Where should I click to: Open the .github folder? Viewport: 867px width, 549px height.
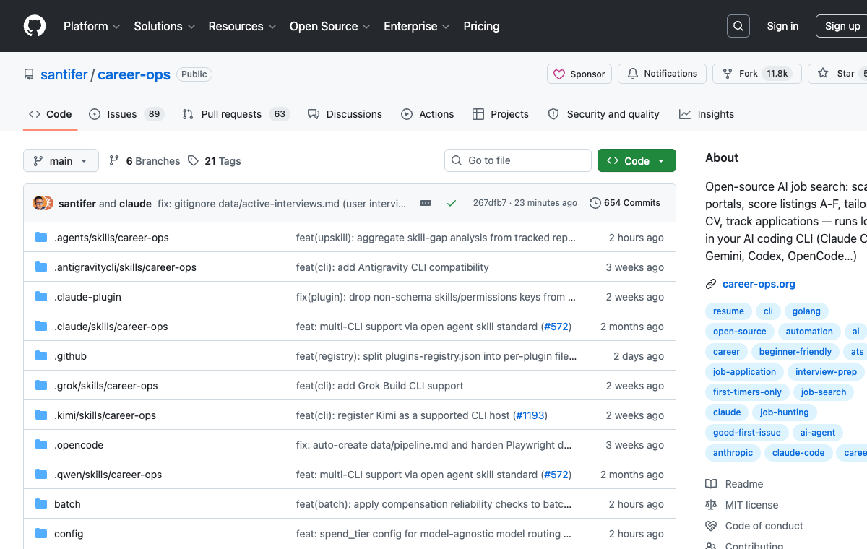[70, 356]
